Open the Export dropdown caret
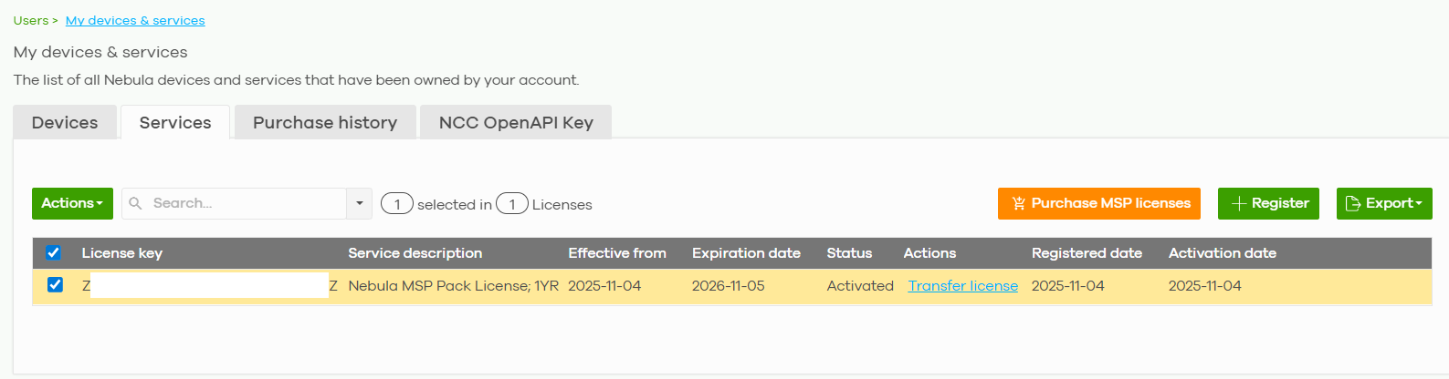The image size is (1449, 379). click(x=1419, y=203)
